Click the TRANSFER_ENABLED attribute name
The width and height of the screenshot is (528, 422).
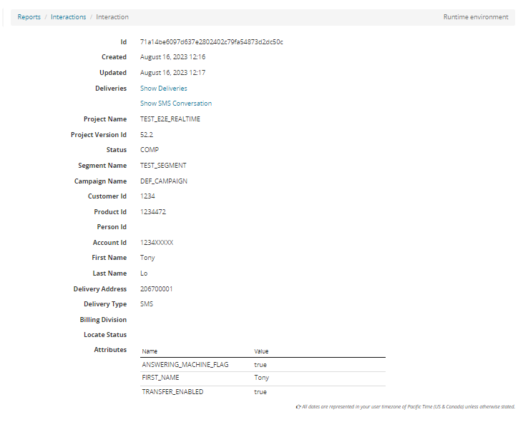click(x=172, y=392)
